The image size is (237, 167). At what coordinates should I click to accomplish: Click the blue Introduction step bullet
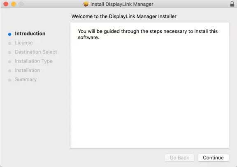point(10,34)
